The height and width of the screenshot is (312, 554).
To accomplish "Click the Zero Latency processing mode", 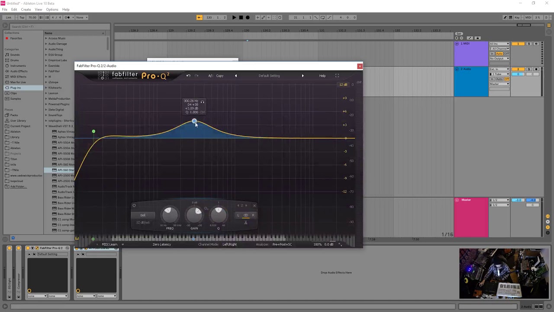I will click(x=161, y=244).
